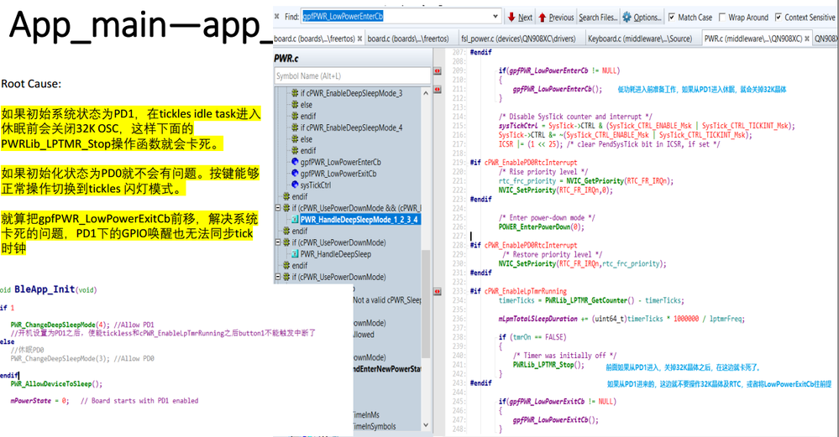Click gpfPWR_LowPowerExitCb(); call on line 247
839x437 pixels.
tap(557, 420)
